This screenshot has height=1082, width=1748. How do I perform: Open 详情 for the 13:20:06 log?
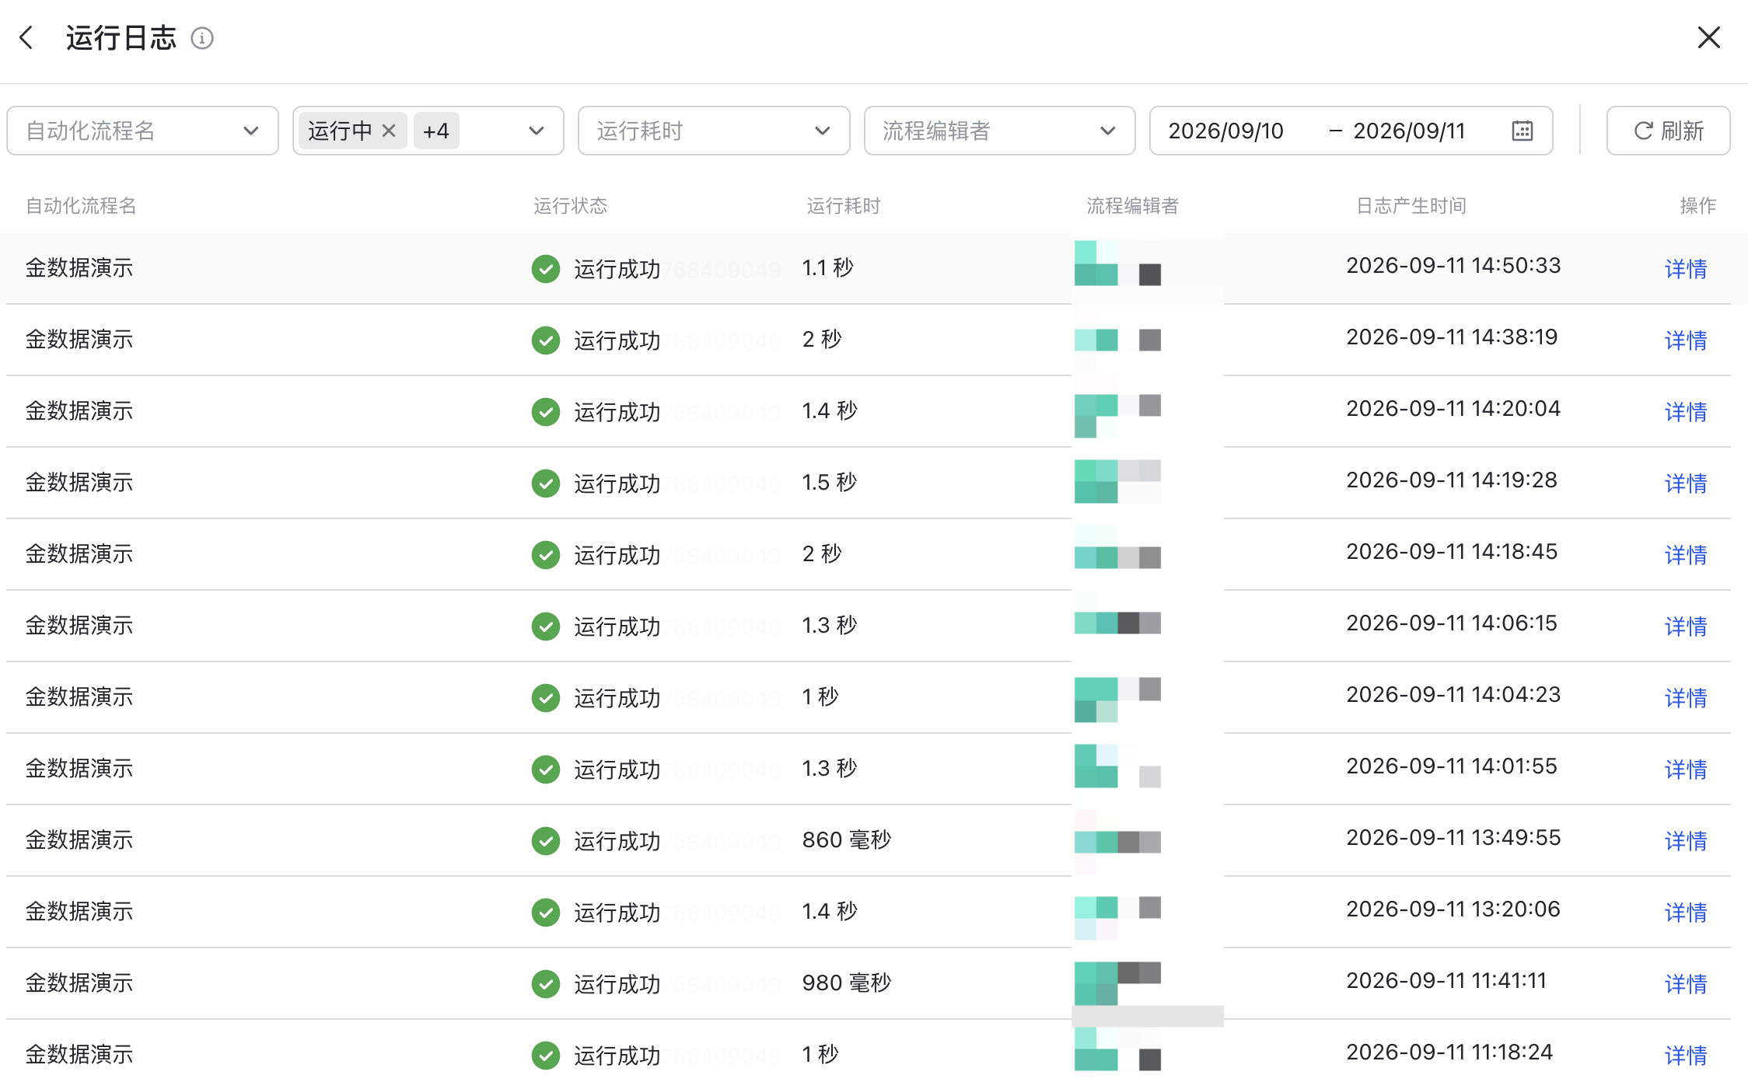(x=1686, y=913)
